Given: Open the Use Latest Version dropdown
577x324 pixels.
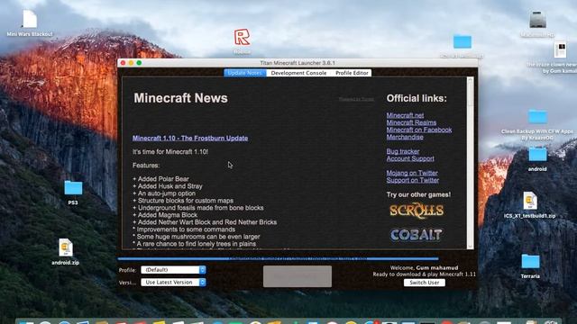Looking at the screenshot, I should coord(173,282).
